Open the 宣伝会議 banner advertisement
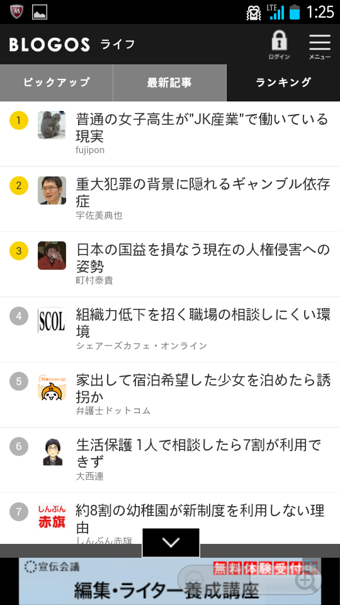The width and height of the screenshot is (340, 605). [170, 581]
